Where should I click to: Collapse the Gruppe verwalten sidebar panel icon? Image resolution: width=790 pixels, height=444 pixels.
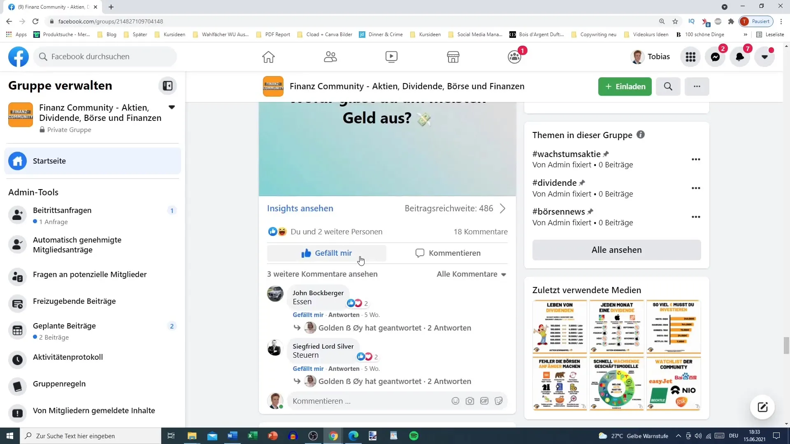167,86
